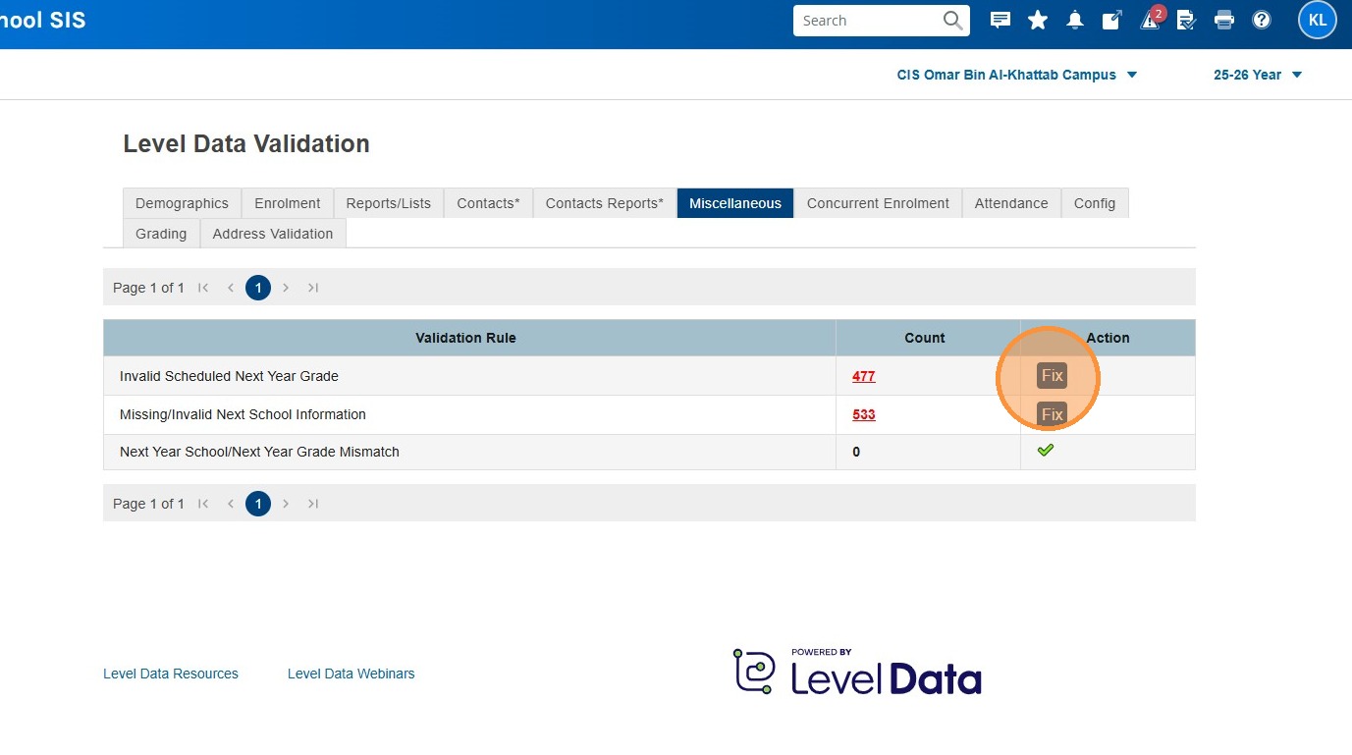Screen dimensions: 1352x755
Task: Open the alerts warning triangle icon
Action: pos(1150,21)
